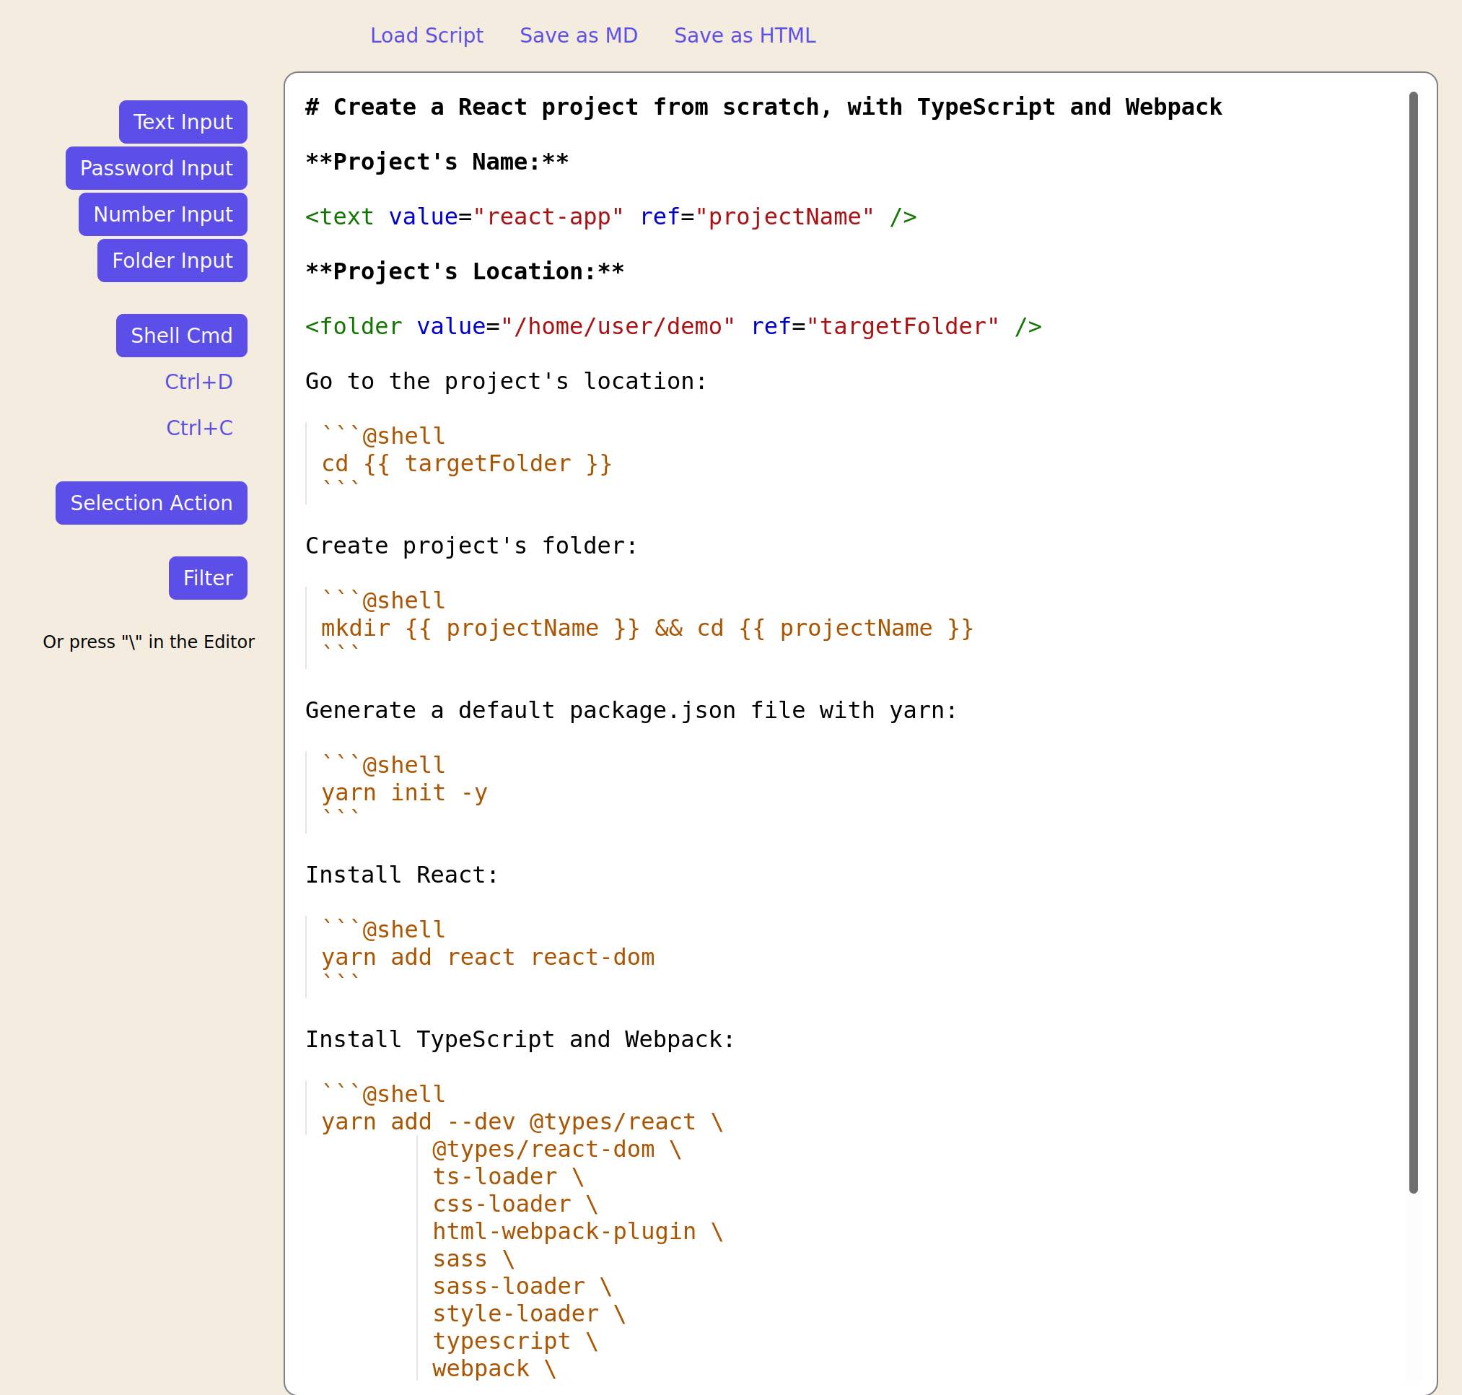This screenshot has height=1395, width=1462.
Task: Click the "/home/user/demo" folder value
Action: tap(617, 326)
